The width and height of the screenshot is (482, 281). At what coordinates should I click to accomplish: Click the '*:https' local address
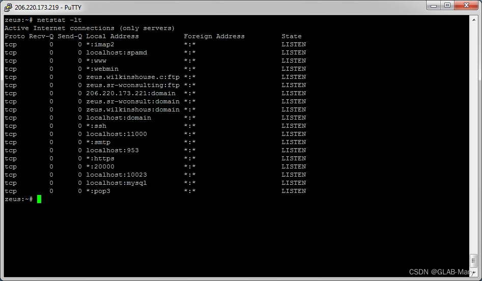coord(100,159)
